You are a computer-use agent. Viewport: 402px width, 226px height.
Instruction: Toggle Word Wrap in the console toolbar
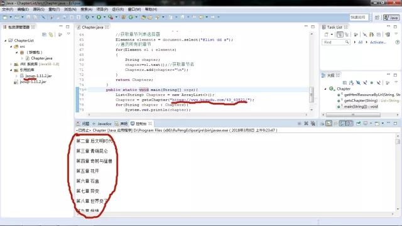pos(335,123)
